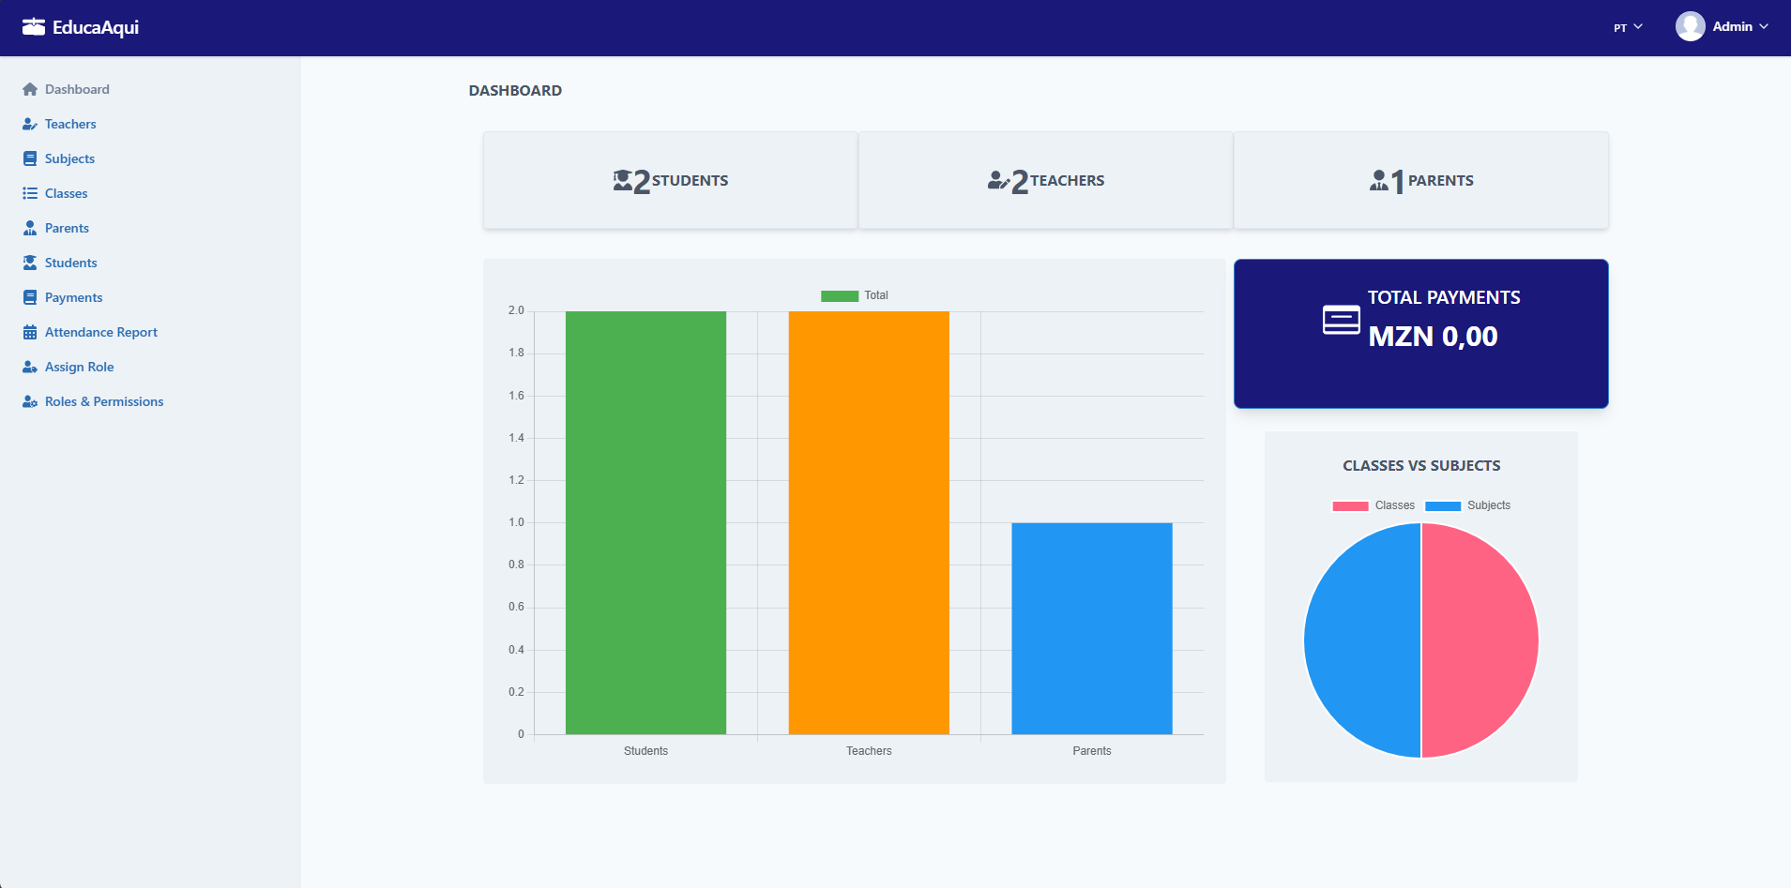
Task: Click the green Students bar
Action: click(645, 522)
